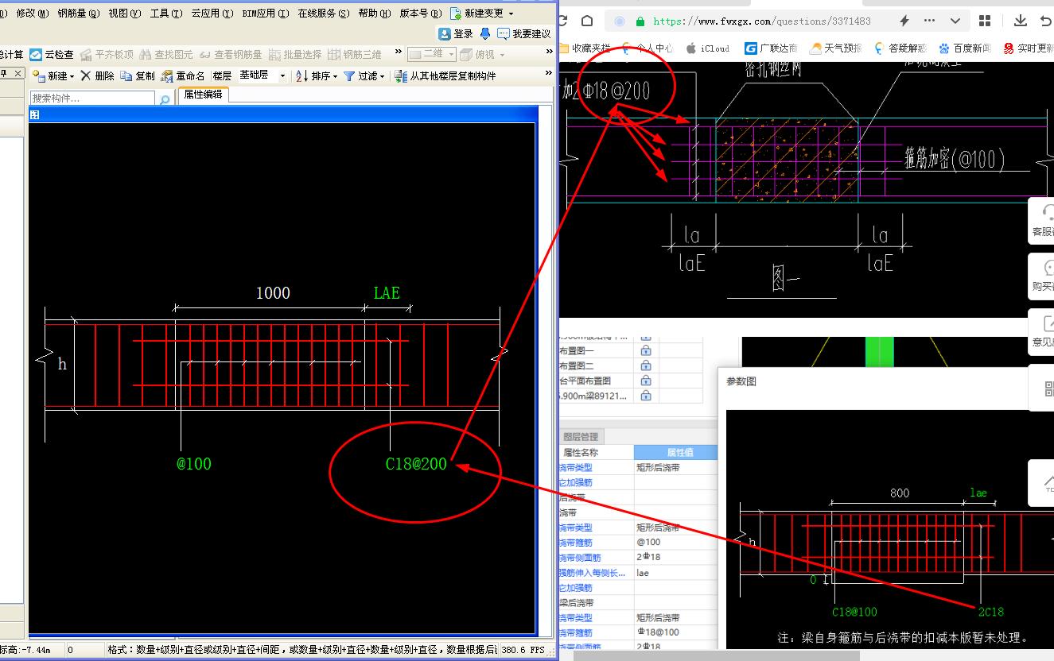Open the 视图(V) menu
The height and width of the screenshot is (661, 1054).
click(125, 14)
